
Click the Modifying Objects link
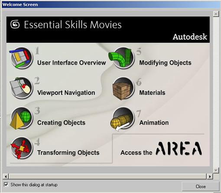pyautogui.click(x=165, y=63)
